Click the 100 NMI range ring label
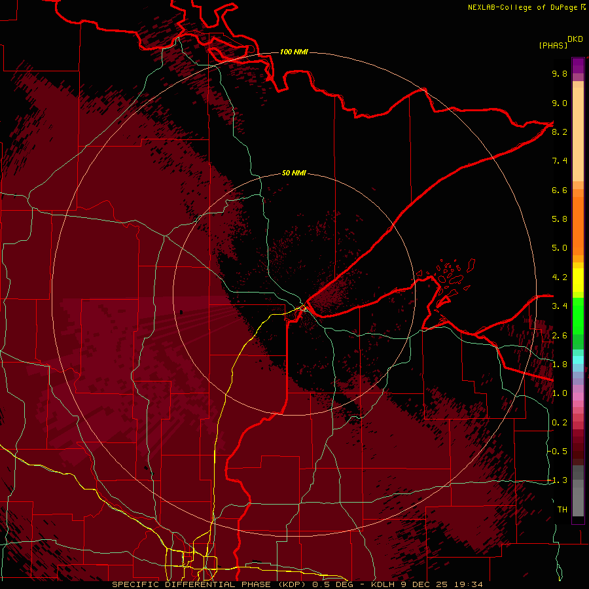The image size is (589, 589). pyautogui.click(x=294, y=52)
